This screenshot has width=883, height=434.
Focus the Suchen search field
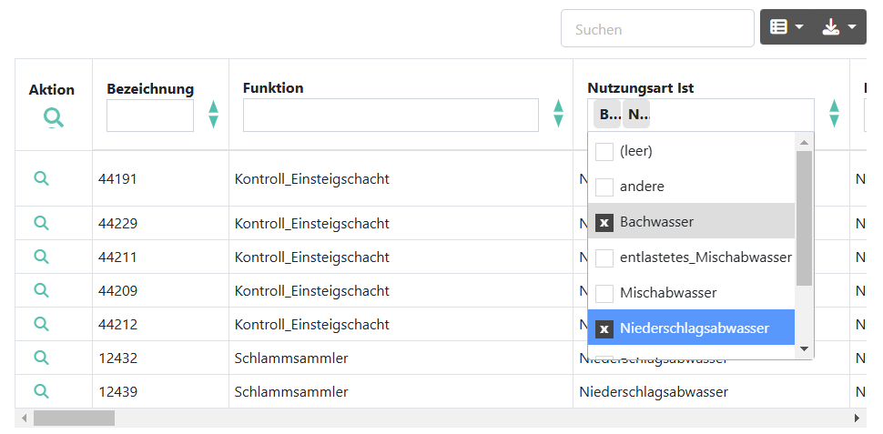coord(656,29)
